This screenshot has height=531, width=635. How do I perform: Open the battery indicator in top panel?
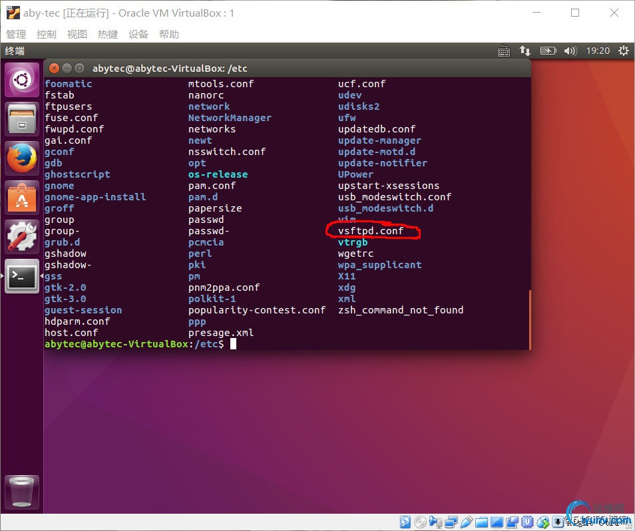548,51
